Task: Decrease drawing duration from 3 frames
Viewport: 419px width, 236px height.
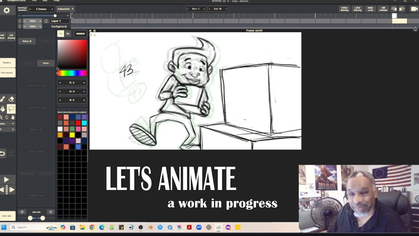Action: 30,9
